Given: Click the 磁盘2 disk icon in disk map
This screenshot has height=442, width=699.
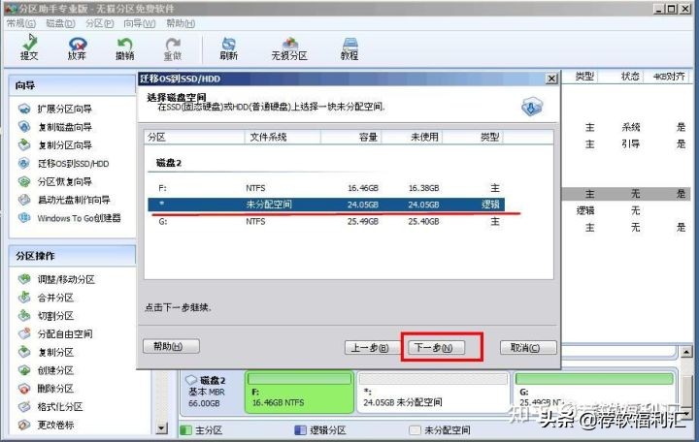Looking at the screenshot, I should (191, 380).
